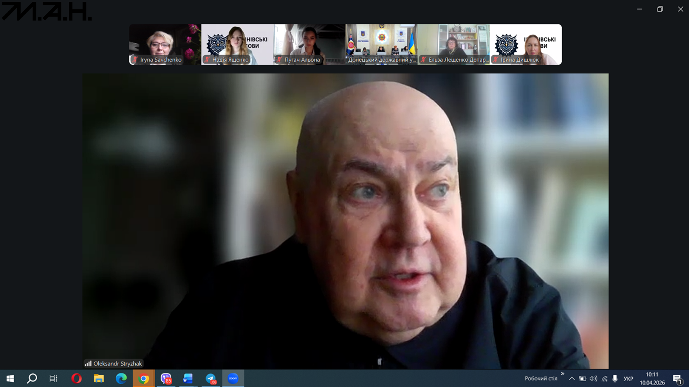The image size is (689, 387).
Task: Open Viber with 85 unread badge
Action: click(x=166, y=378)
